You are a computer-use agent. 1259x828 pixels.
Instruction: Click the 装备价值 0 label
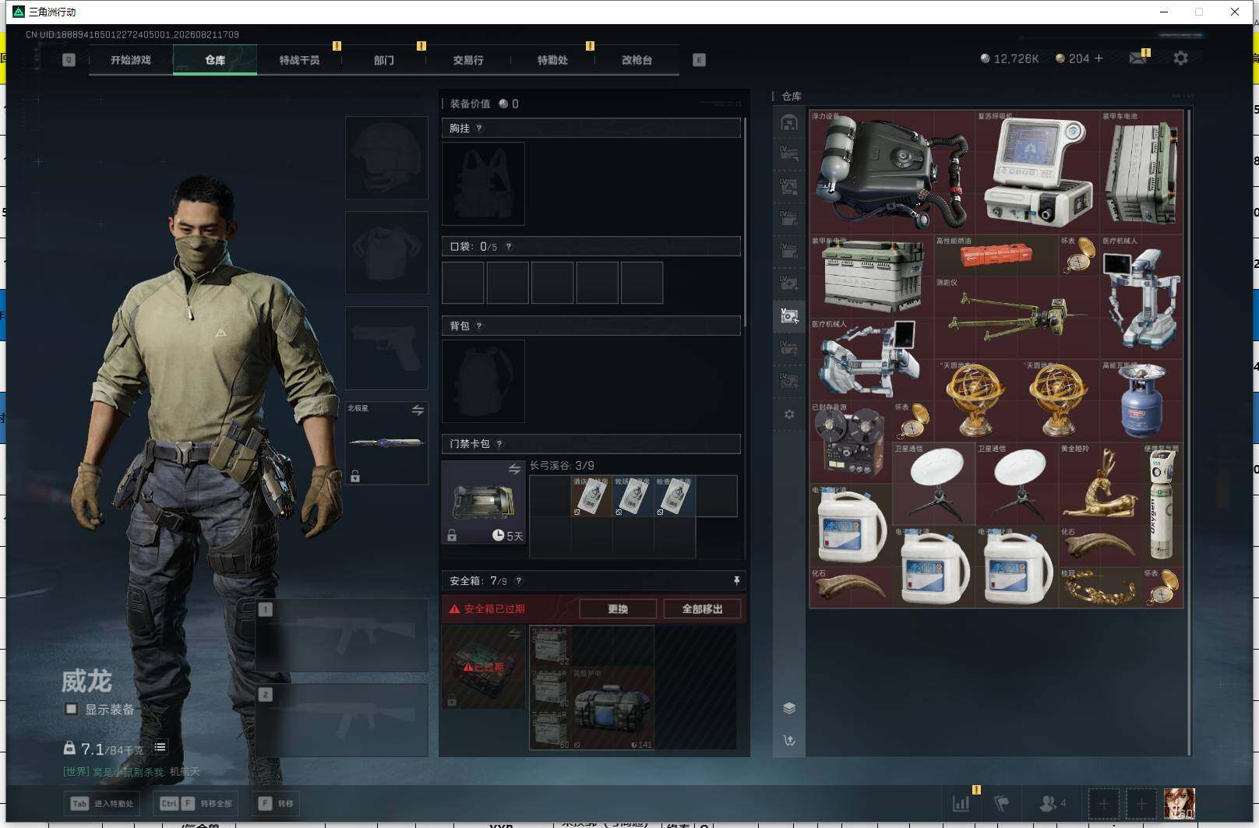[484, 104]
